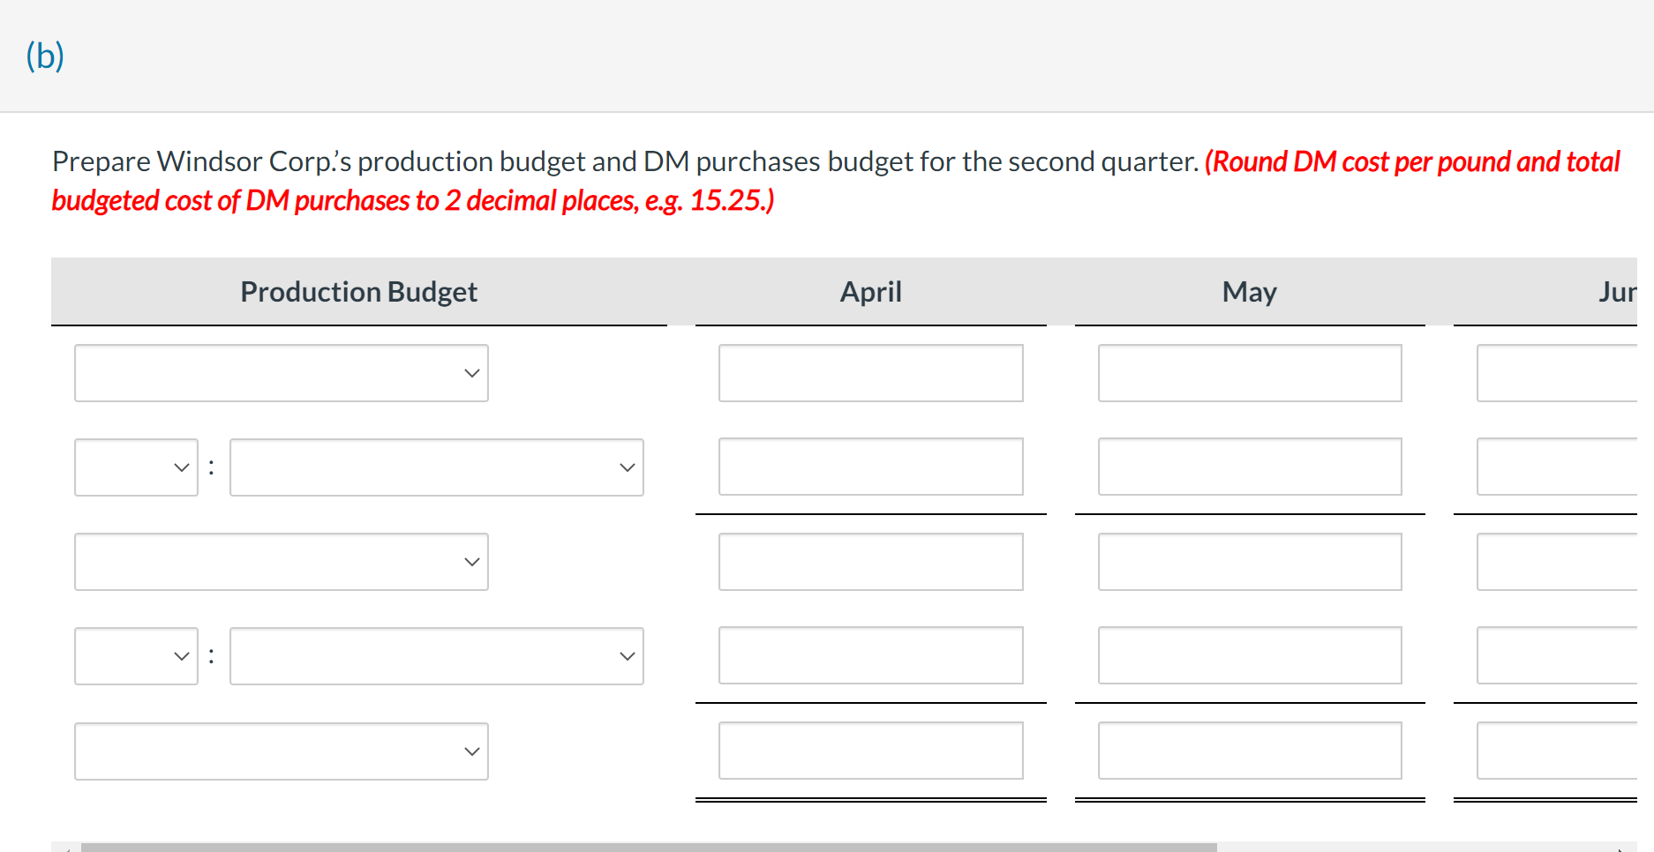Image resolution: width=1654 pixels, height=852 pixels.
Task: Click the red rounding instruction text
Action: (x=836, y=181)
